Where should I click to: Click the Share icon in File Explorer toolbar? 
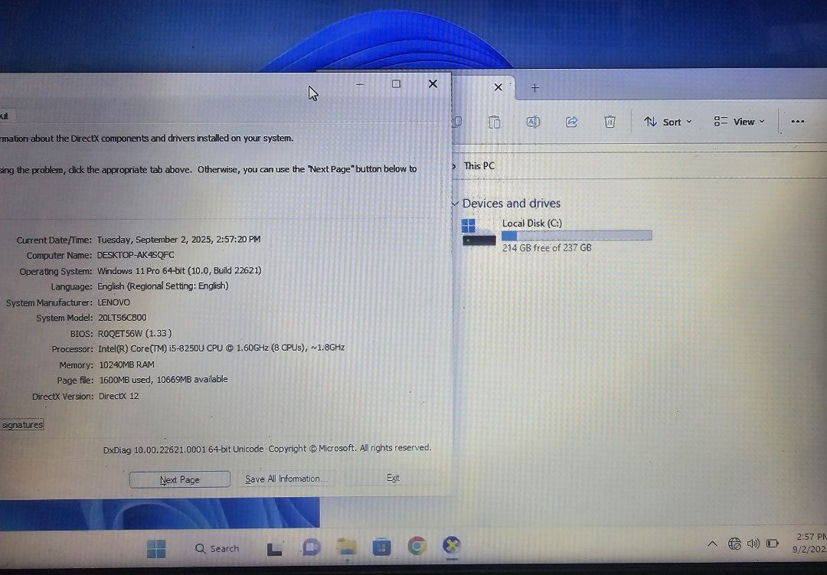pyautogui.click(x=571, y=122)
